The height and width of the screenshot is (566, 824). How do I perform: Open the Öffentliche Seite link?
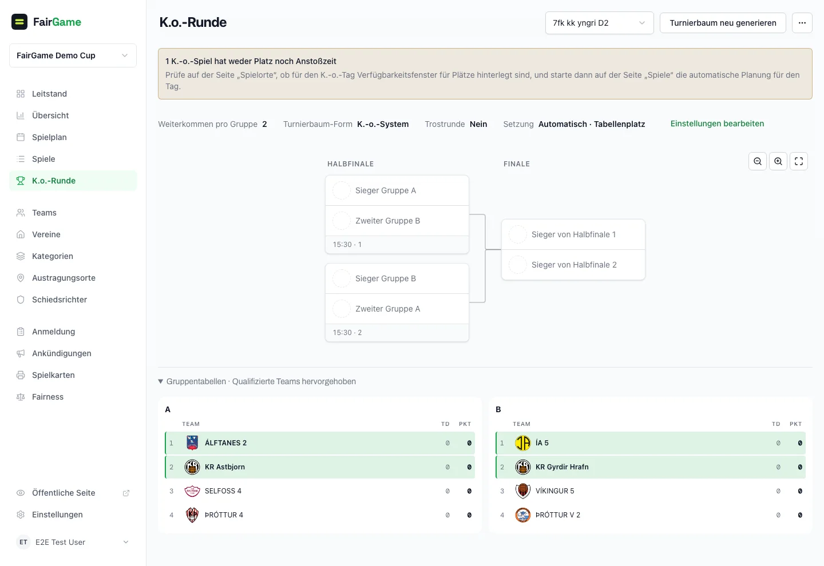[73, 493]
